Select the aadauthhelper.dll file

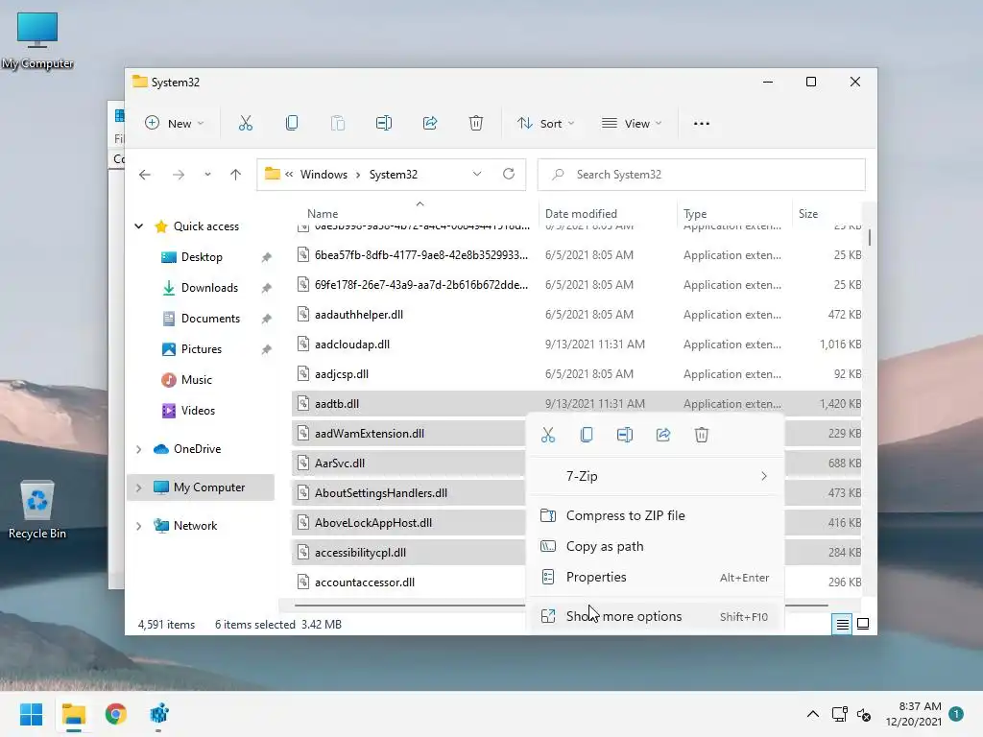[576, 315]
